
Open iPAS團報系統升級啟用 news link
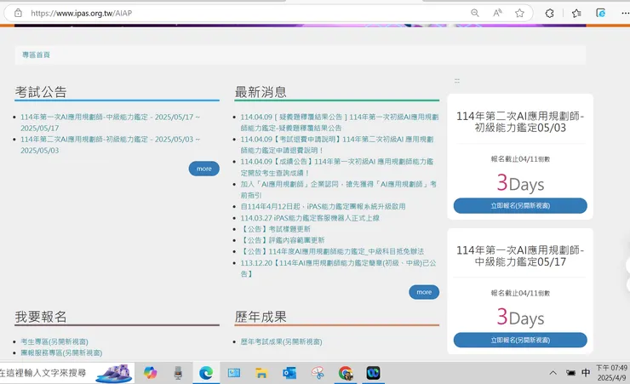pos(323,206)
